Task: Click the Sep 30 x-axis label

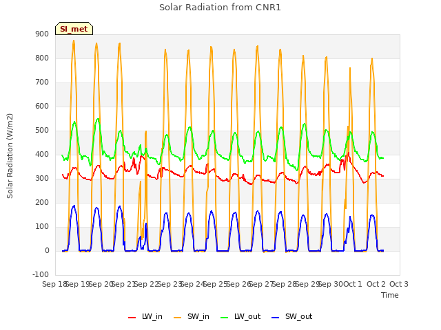Action: click(330, 284)
